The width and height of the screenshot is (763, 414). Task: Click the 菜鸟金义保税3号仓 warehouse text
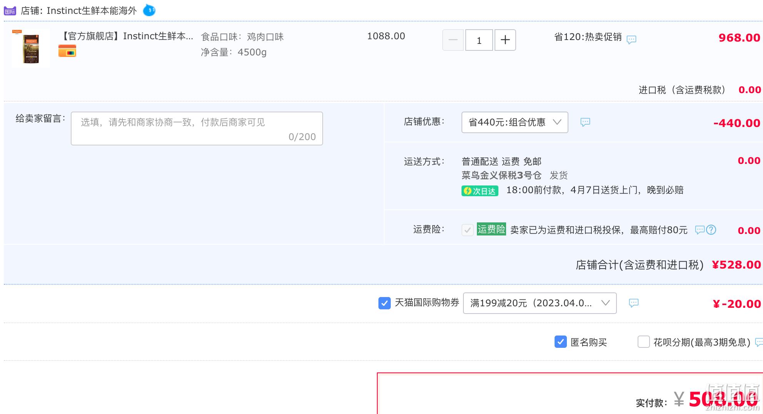pos(501,175)
